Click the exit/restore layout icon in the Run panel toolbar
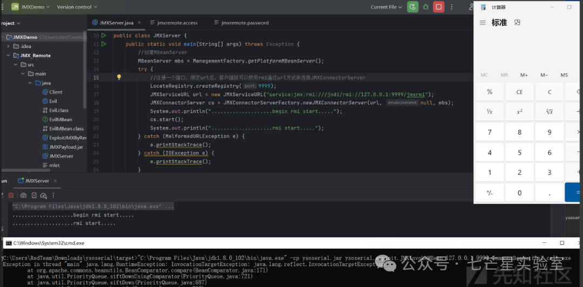583x287 pixels. [33, 195]
